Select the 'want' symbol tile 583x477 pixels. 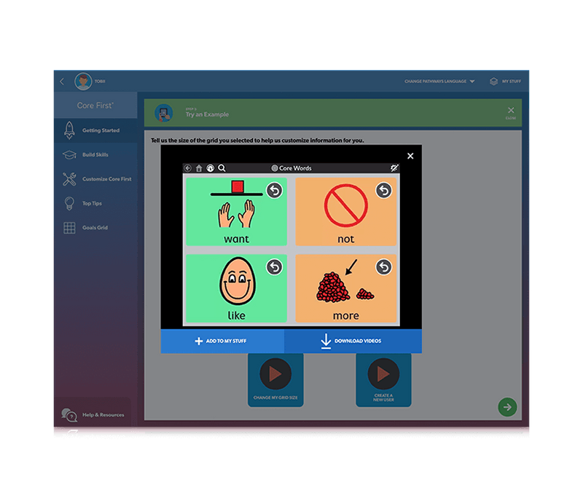[x=236, y=212]
